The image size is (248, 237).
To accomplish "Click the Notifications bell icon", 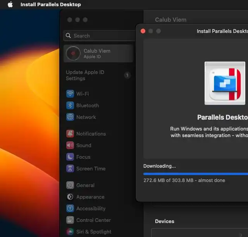I will (70, 134).
